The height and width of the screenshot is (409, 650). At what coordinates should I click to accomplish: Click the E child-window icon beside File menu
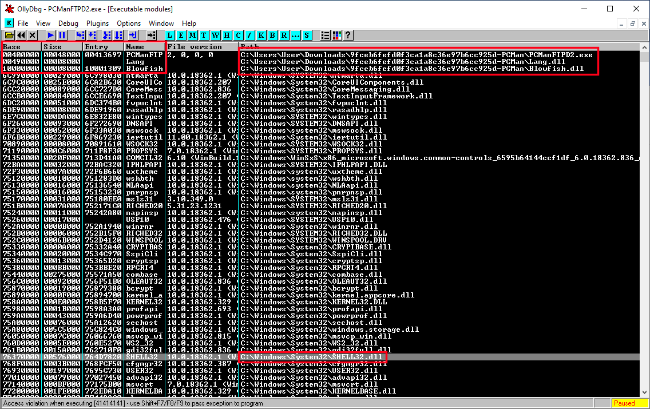click(9, 23)
